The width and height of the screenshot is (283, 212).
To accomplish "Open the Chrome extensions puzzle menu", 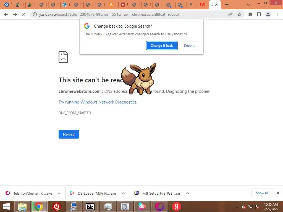I will 250,14.
